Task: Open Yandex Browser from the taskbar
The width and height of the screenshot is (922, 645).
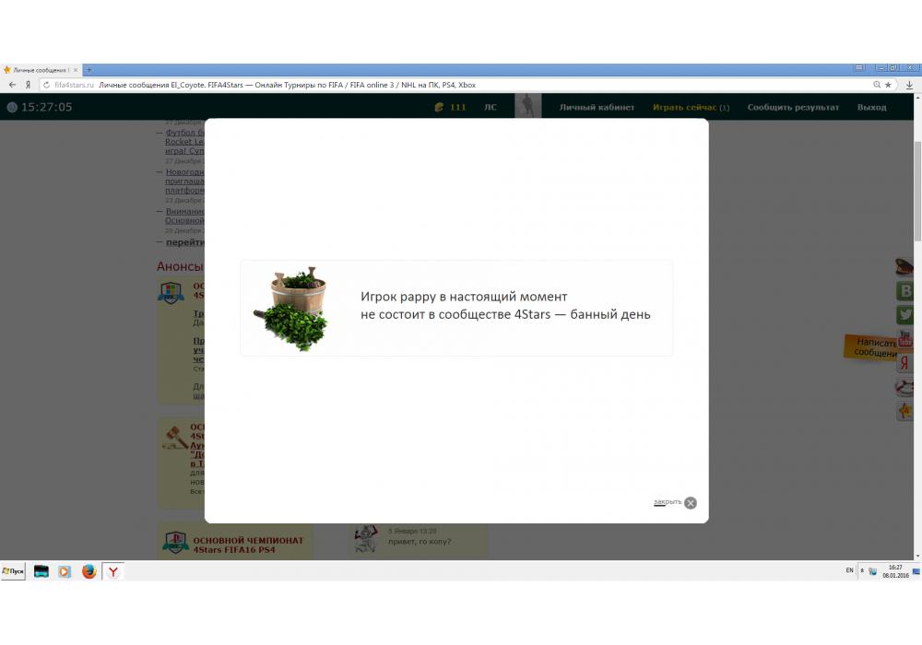Action: pyautogui.click(x=112, y=571)
